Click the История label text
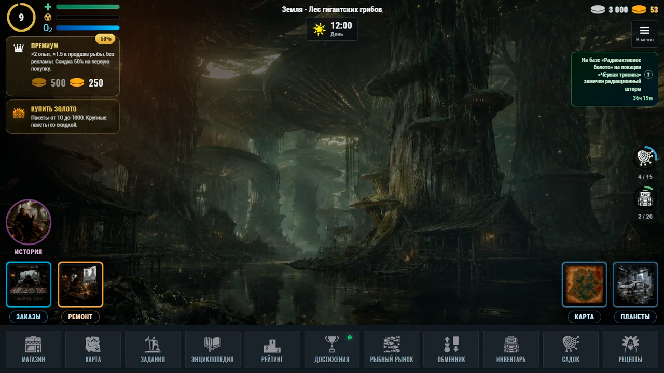The width and height of the screenshot is (664, 373). [29, 252]
